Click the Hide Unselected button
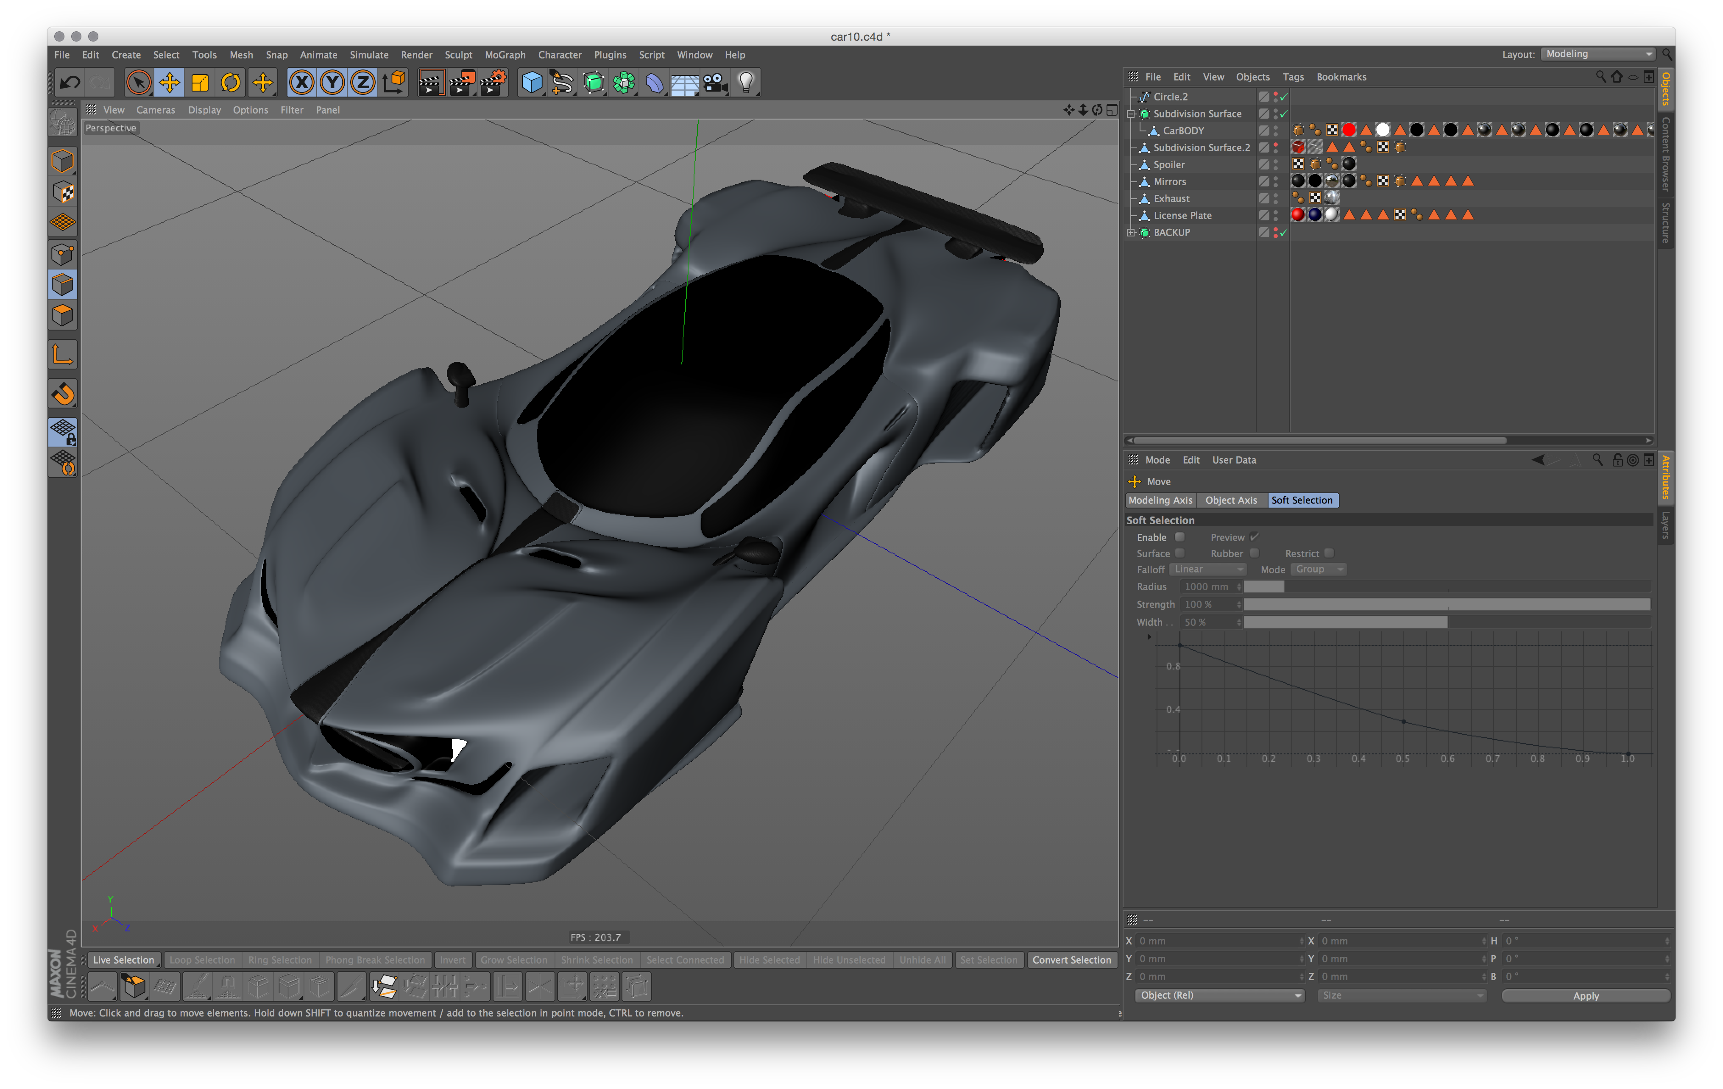 click(849, 960)
